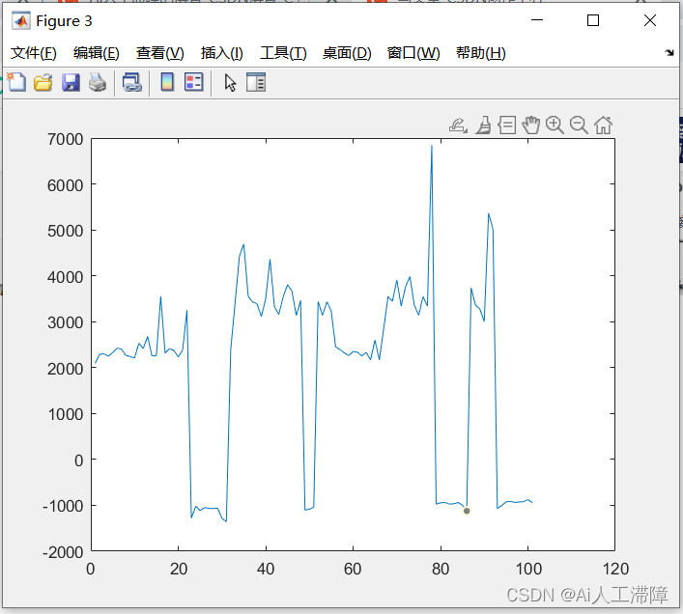
Task: Select the Zoom Out magnifier
Action: [579, 126]
